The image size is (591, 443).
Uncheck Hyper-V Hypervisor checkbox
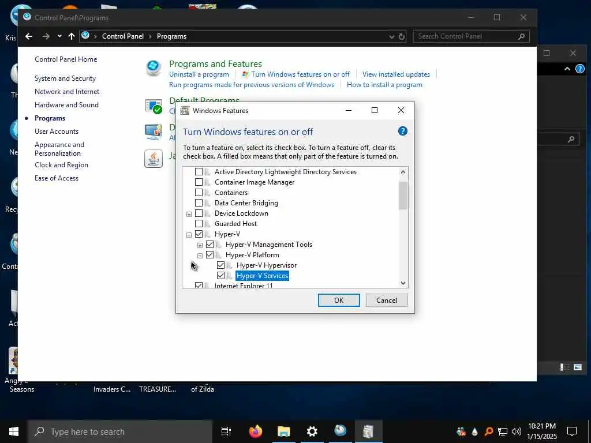220,265
